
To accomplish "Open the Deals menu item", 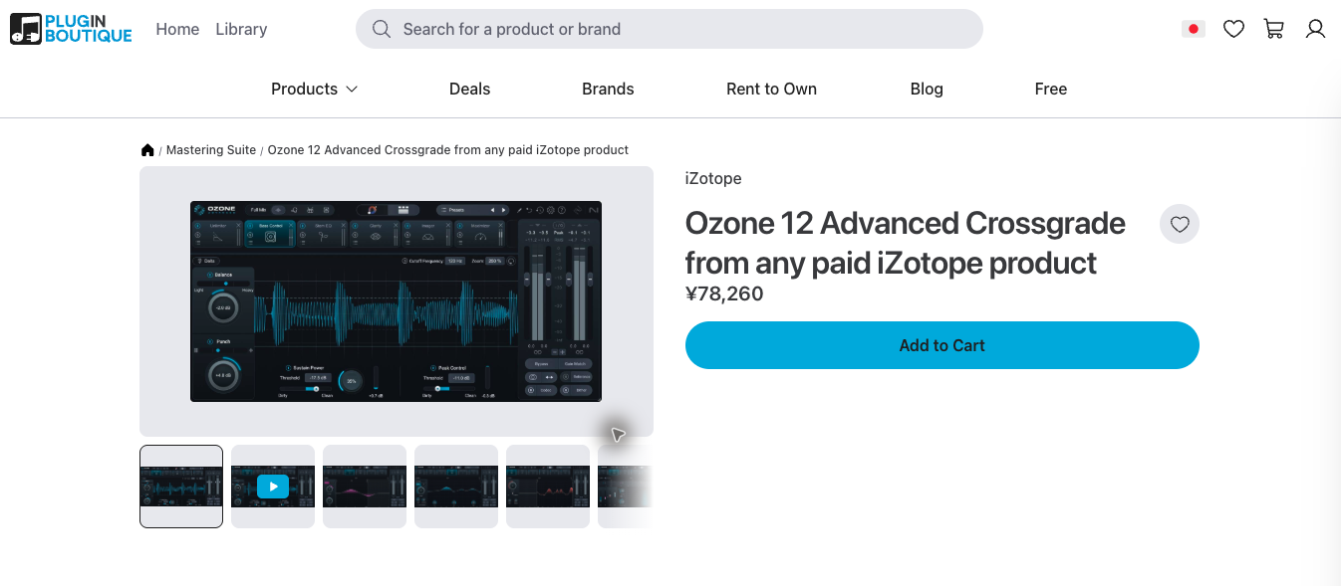I will coord(469,89).
